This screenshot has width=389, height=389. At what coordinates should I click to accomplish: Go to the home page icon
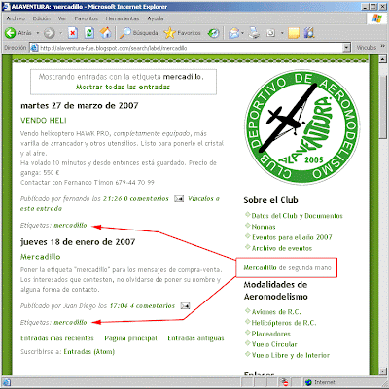(106, 33)
